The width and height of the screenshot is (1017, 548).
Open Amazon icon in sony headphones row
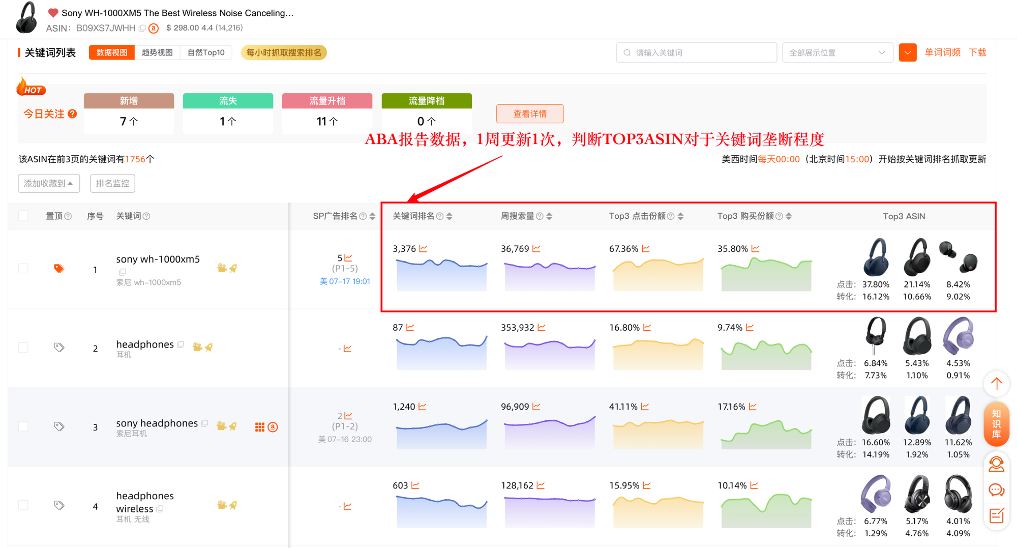tap(273, 427)
